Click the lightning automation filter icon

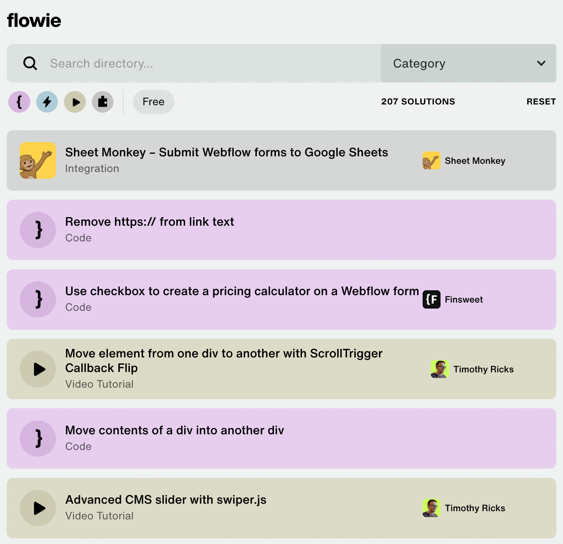coord(47,101)
